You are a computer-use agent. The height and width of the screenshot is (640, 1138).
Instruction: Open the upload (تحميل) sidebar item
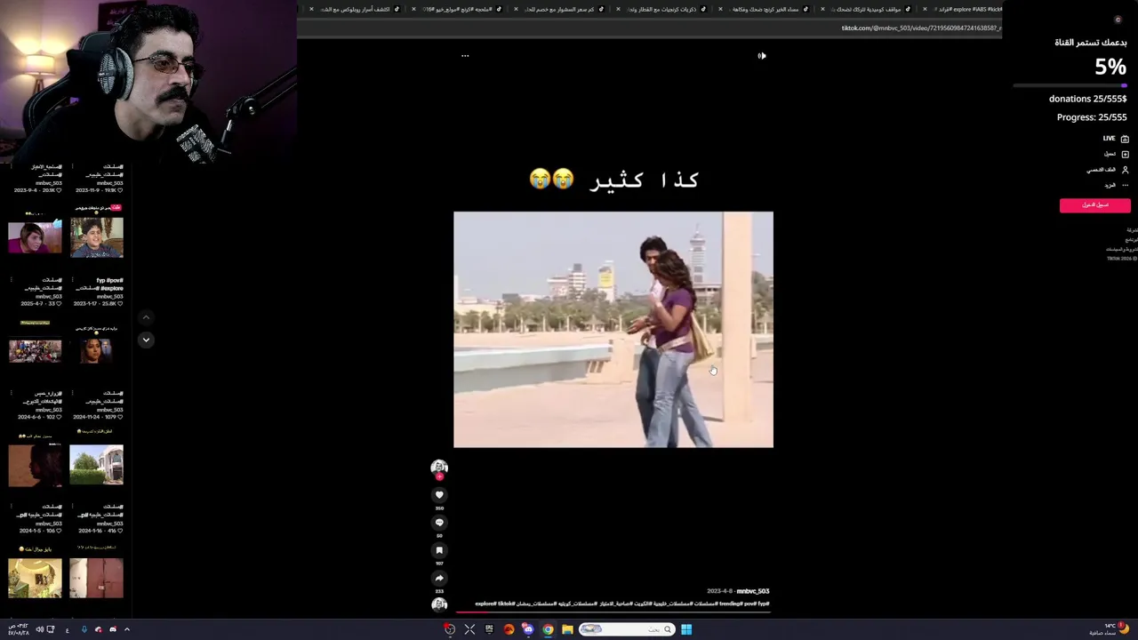(1116, 154)
